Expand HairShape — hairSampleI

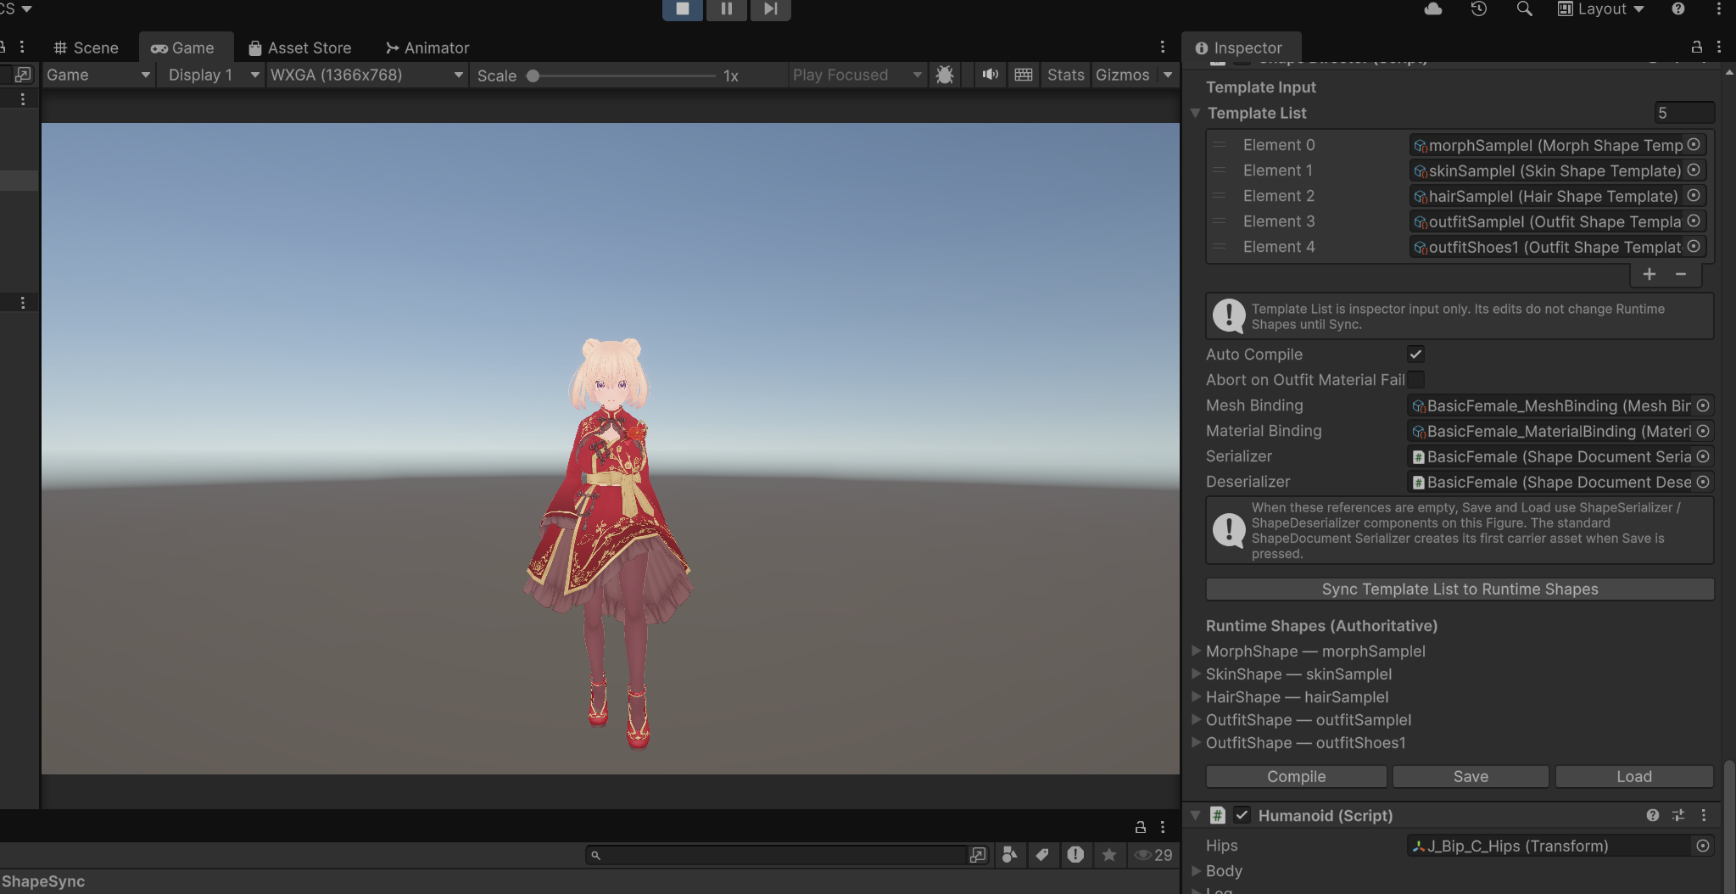pyautogui.click(x=1196, y=696)
